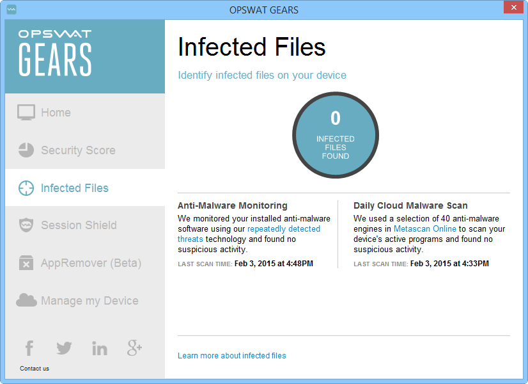528x384 pixels.
Task: Click the OPSWAT GEARS title bar app icon
Action: [12, 10]
